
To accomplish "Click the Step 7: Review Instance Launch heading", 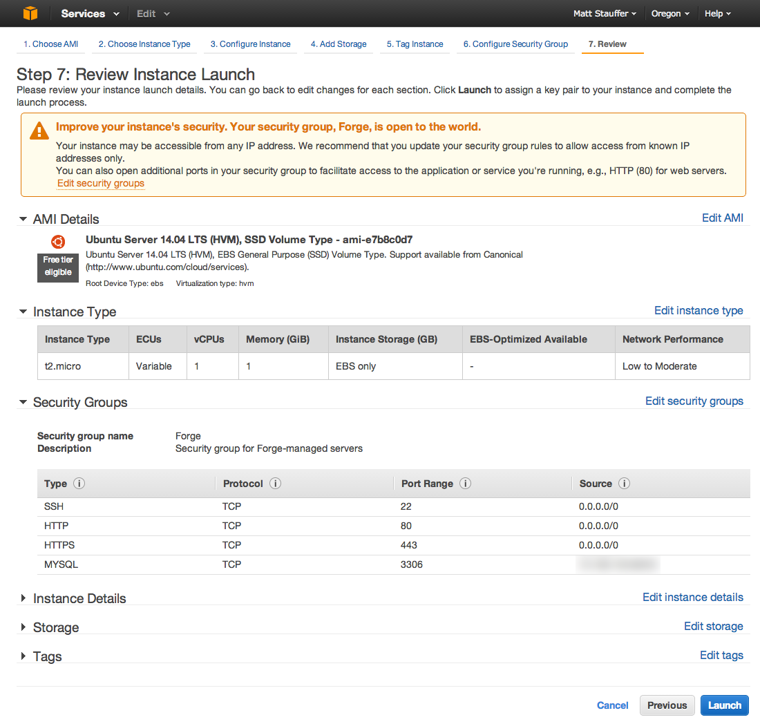I will [x=135, y=74].
